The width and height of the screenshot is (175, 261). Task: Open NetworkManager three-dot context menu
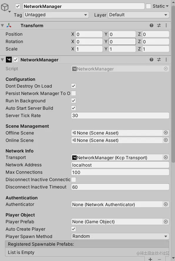coord(166,60)
